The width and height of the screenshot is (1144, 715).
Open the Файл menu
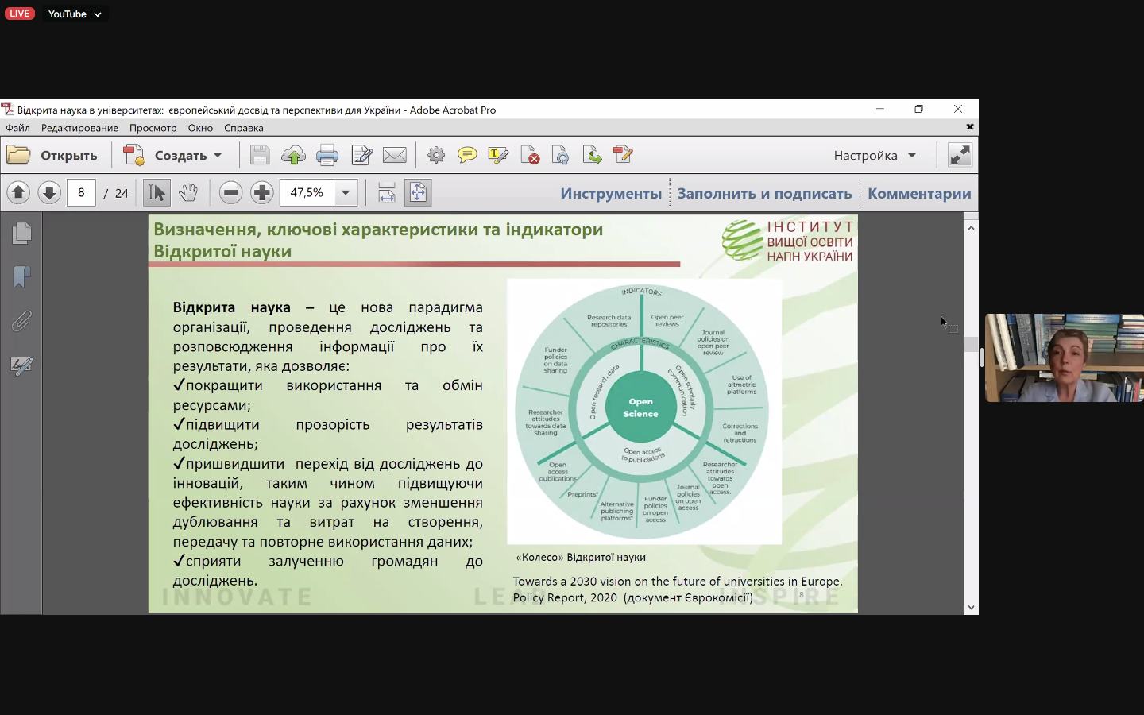(17, 128)
